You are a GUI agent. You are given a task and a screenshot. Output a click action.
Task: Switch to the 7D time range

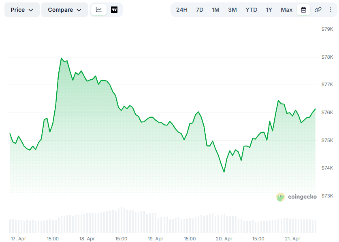click(199, 9)
